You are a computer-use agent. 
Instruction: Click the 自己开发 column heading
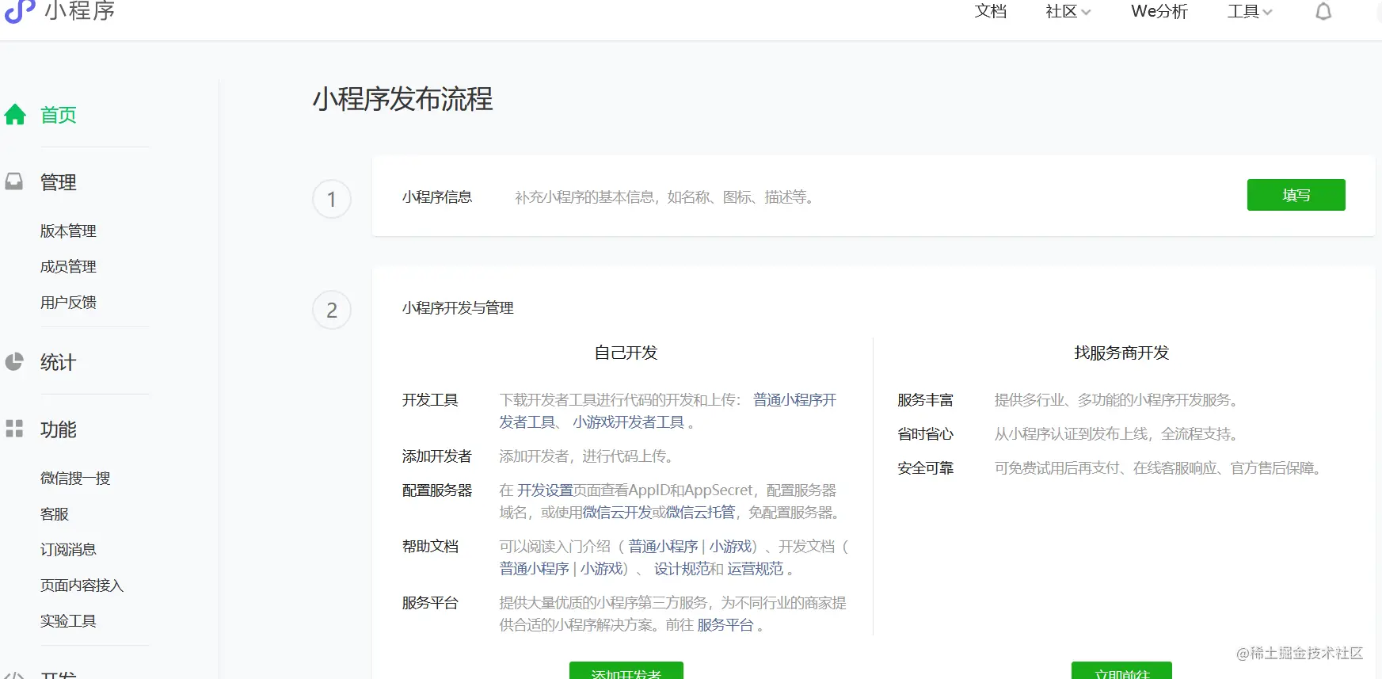(x=626, y=353)
